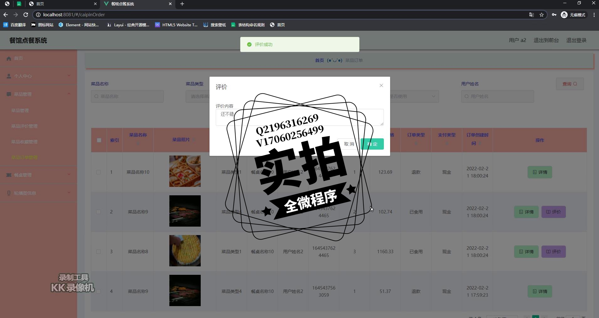
Task: Go forward in browser history
Action: (16, 15)
